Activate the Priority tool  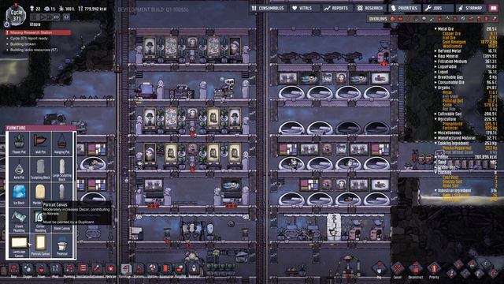[434, 269]
